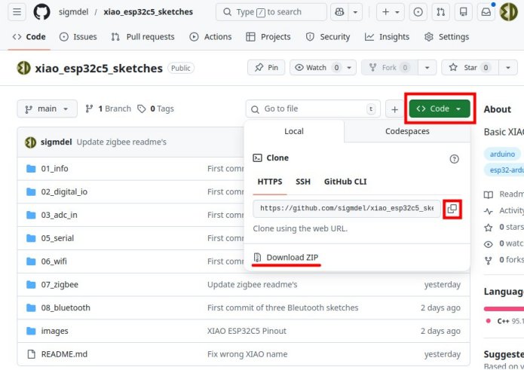Screen dimensions: 524x370
Task: Open xiao_esp32c5_sketches breadcrumb link
Action: click(148, 12)
